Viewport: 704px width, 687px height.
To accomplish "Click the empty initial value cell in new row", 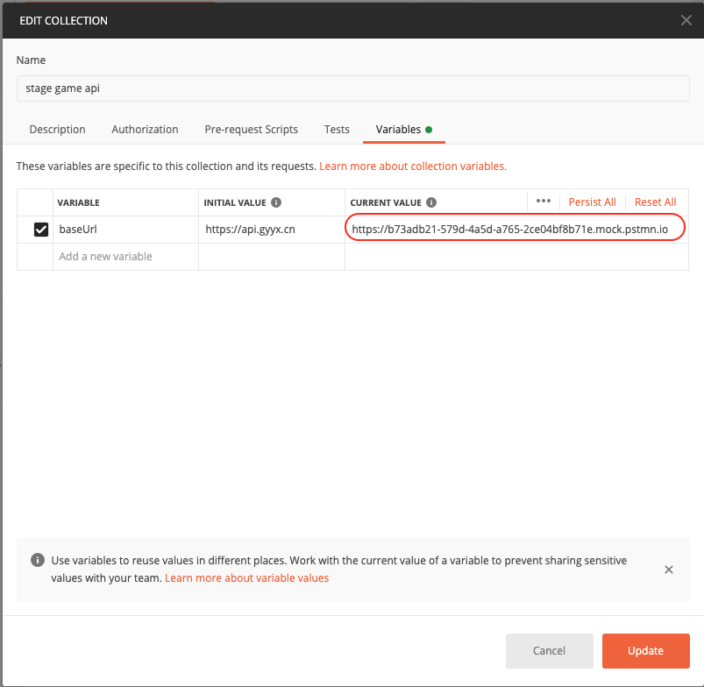I will coord(272,256).
